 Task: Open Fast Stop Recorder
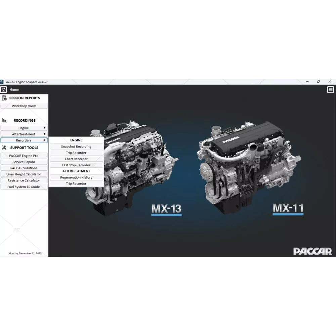point(76,165)
